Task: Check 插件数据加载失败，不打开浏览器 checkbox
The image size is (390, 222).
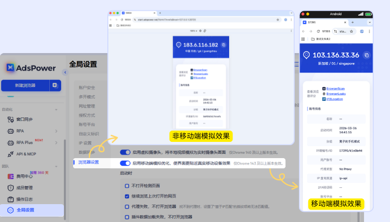Action: pos(127,217)
